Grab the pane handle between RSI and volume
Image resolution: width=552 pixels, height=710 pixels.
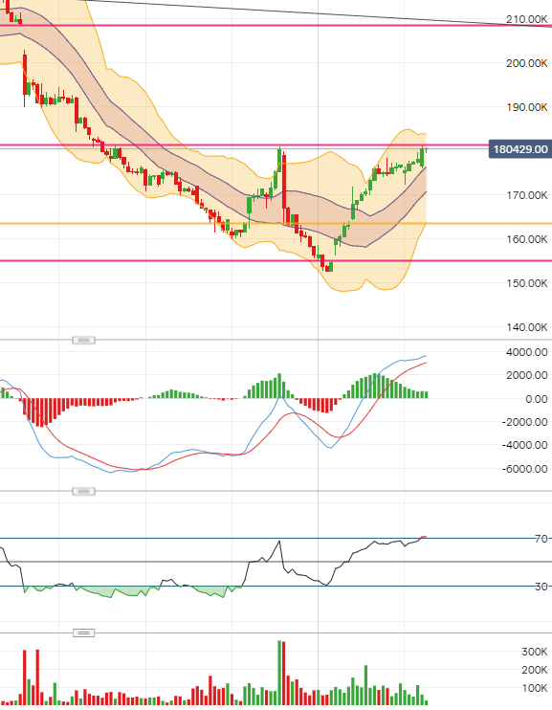coord(84,632)
